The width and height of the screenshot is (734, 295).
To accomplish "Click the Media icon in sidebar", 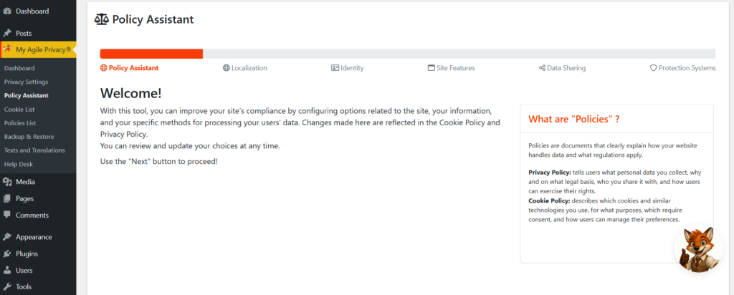I will click(7, 182).
